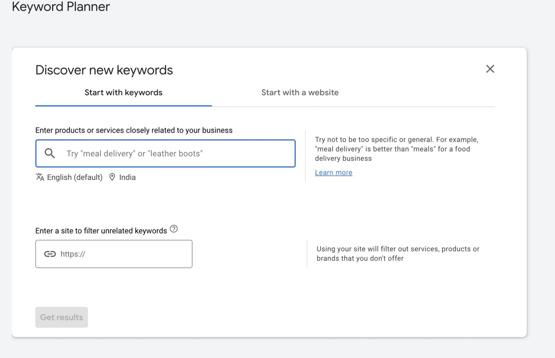The image size is (555, 358).
Task: Click the Get results button
Action: [x=62, y=317]
